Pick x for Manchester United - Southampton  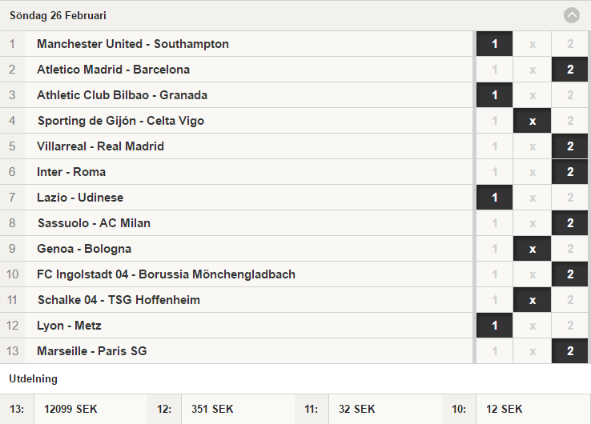pyautogui.click(x=532, y=44)
